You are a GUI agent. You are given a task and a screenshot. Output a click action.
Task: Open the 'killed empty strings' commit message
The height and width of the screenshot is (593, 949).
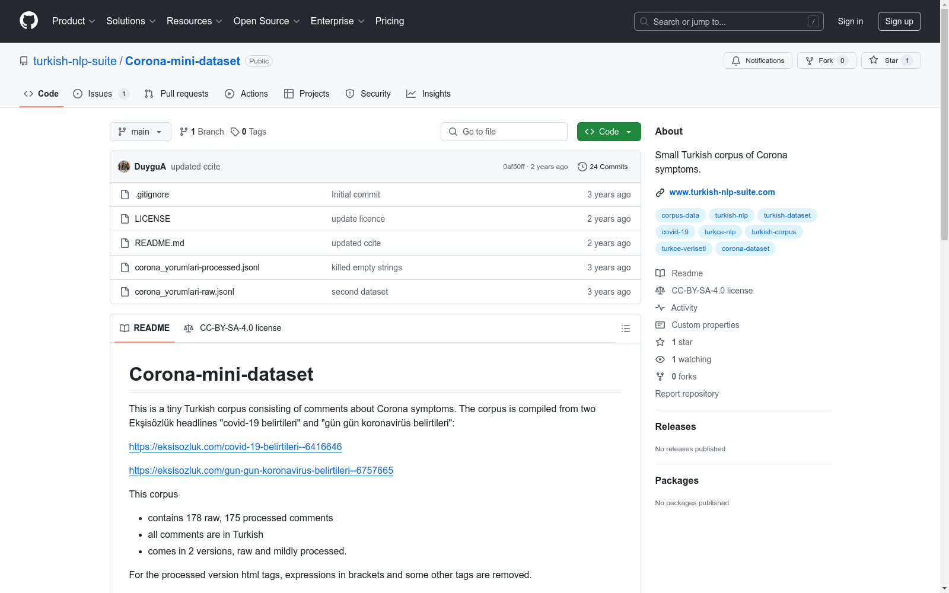point(367,267)
